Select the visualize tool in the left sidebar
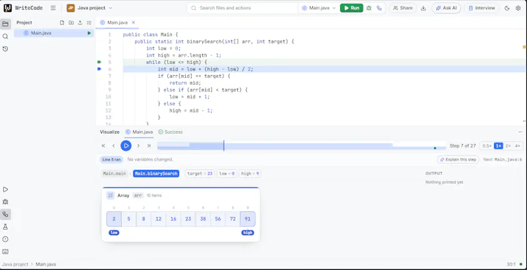 pos(5,214)
